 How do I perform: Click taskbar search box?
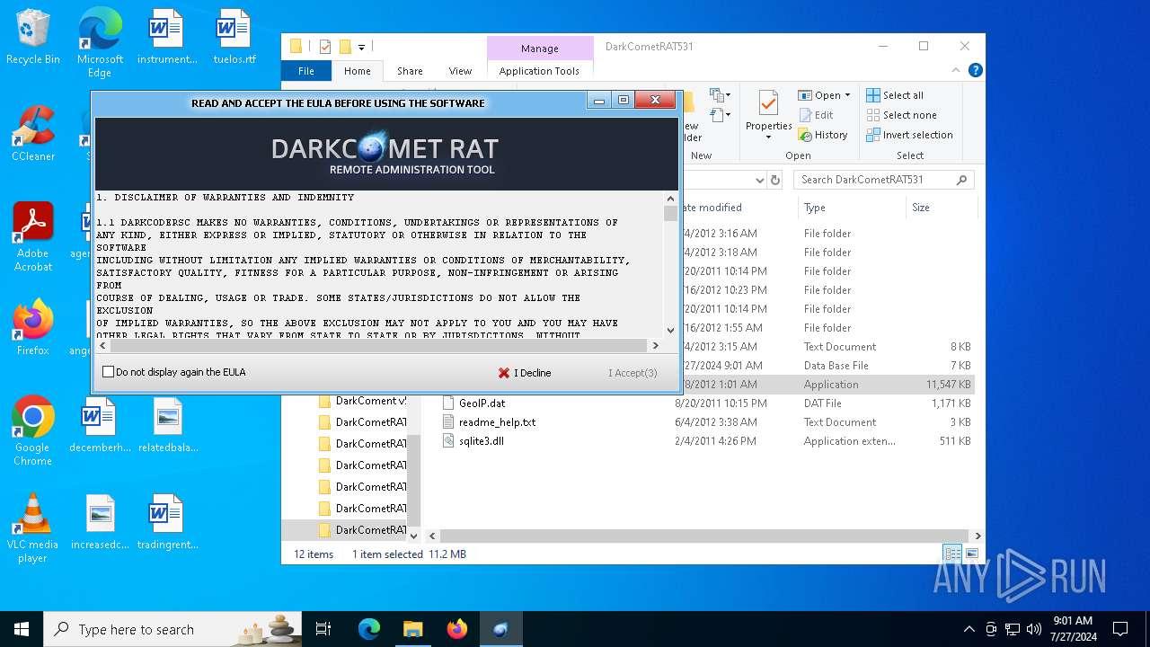[x=172, y=629]
